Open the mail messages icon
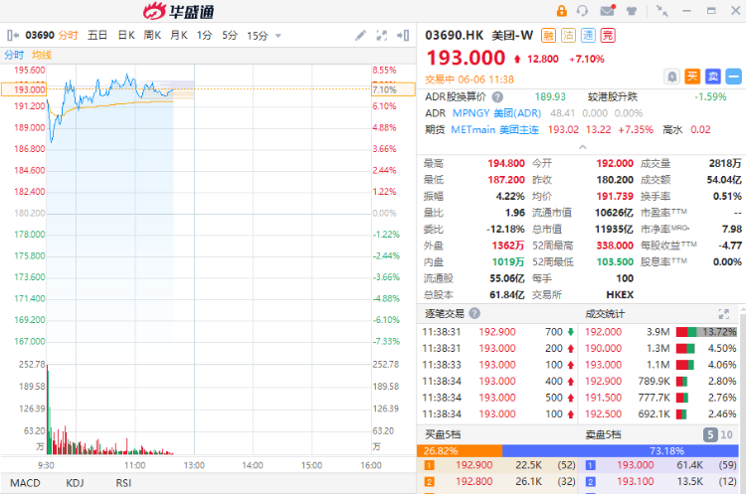Image resolution: width=746 pixels, height=494 pixels. 608,11
